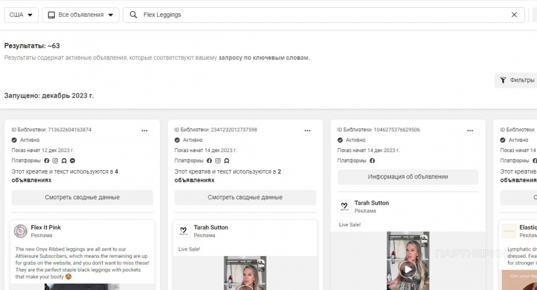This screenshot has width=537, height=290.
Task: Open three-dot menu for ad 1046275376629506
Action: 470,131
